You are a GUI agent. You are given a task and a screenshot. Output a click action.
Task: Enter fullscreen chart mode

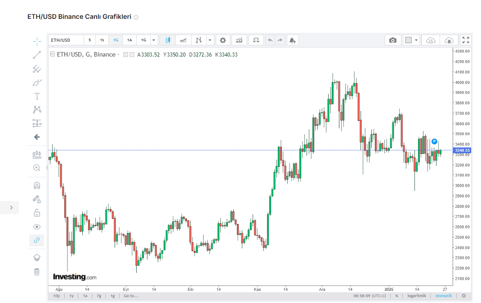[466, 40]
